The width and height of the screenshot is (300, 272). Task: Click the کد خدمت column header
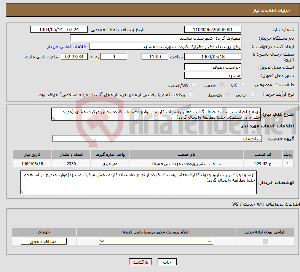(x=263, y=155)
